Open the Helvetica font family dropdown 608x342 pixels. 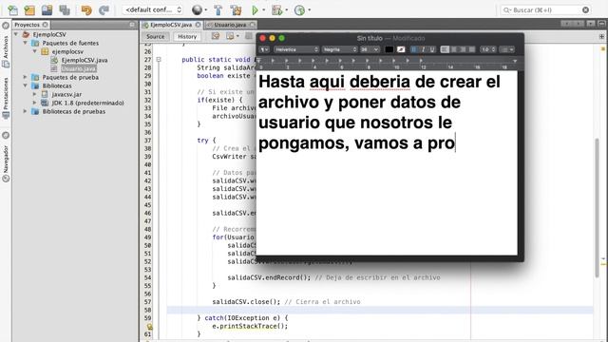[296, 49]
